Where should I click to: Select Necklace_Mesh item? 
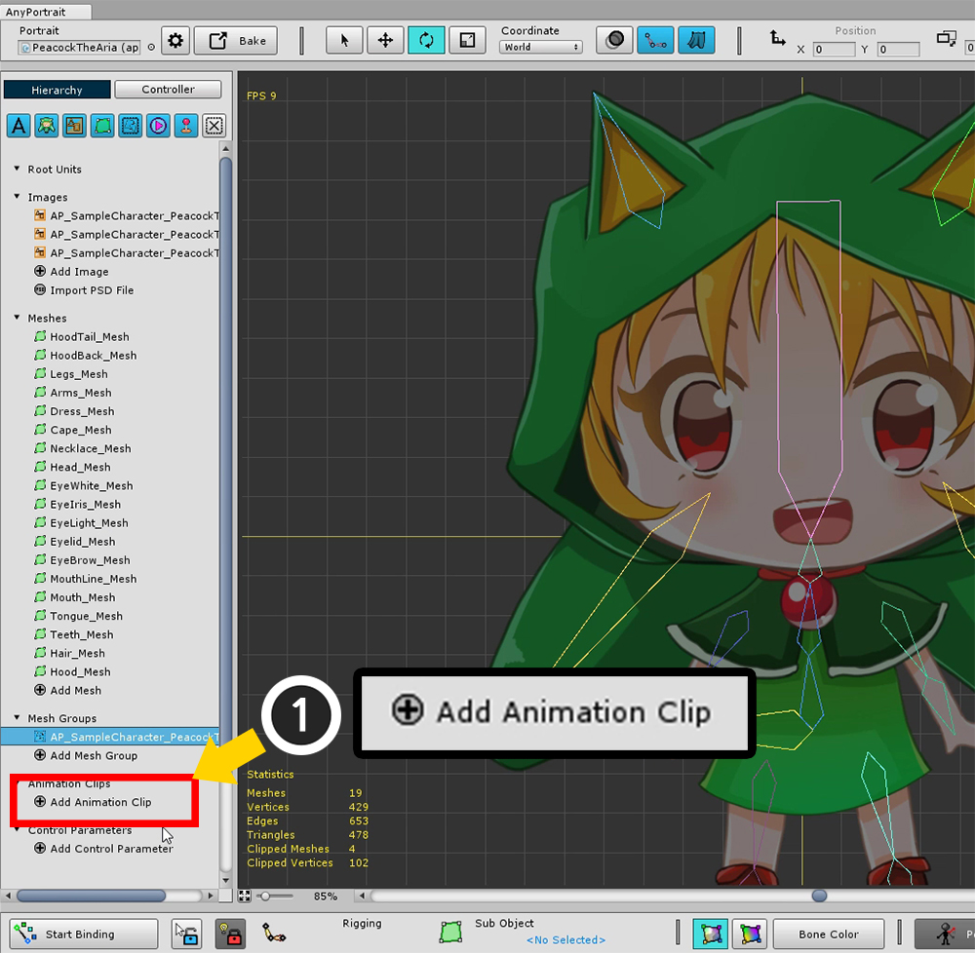pyautogui.click(x=83, y=448)
